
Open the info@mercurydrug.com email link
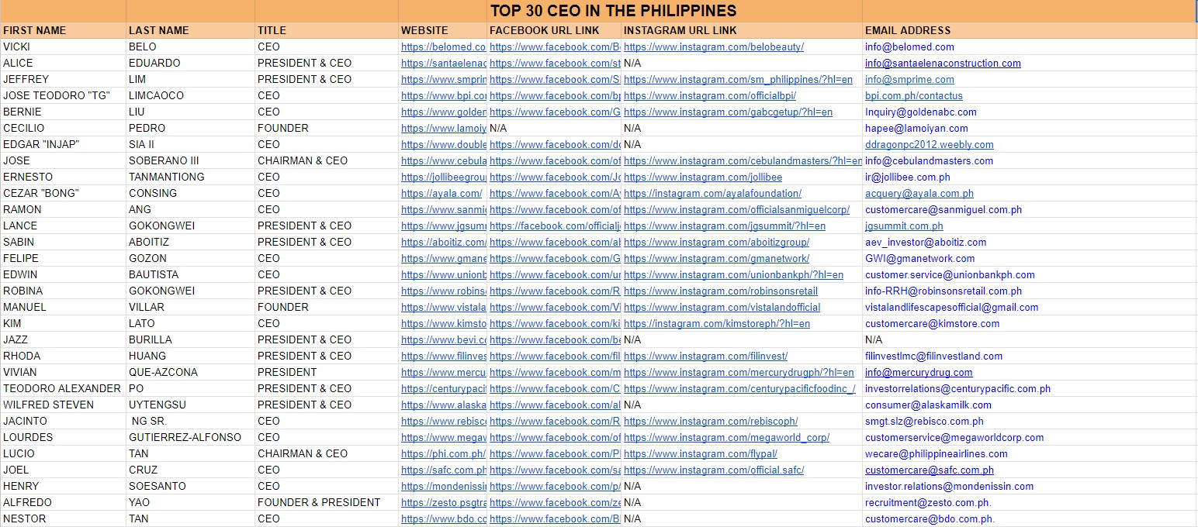tap(919, 373)
